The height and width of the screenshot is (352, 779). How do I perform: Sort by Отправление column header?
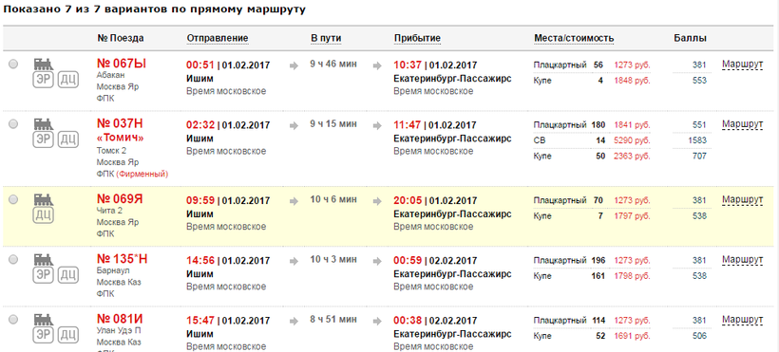218,39
